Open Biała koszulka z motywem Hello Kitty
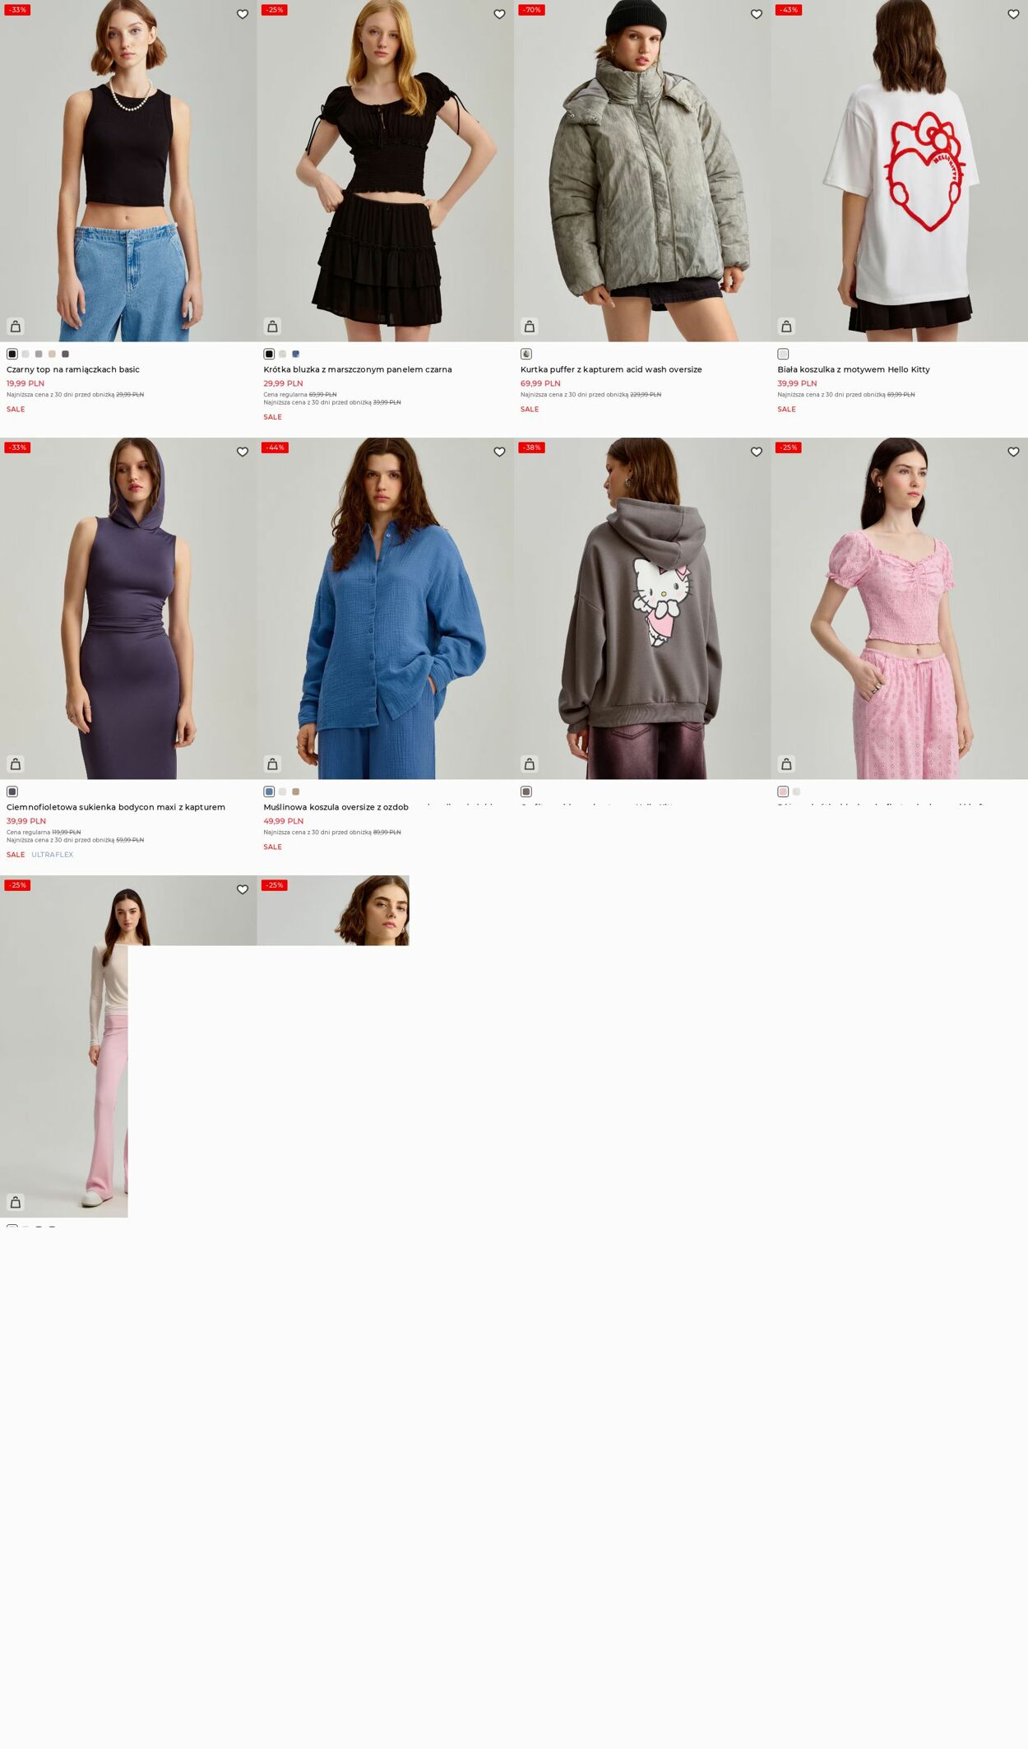 (x=854, y=369)
